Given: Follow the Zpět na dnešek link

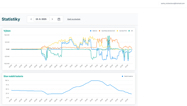Looking at the screenshot, I should (74, 19).
